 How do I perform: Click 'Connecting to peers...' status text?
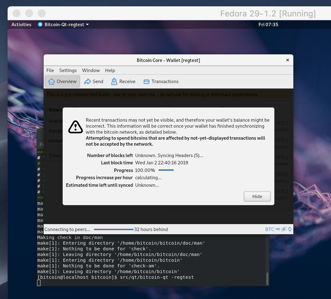67,229
